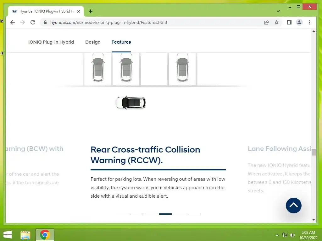This screenshot has width=322, height=241.
Task: Expand the tab search dropdown chevron
Action: (278, 11)
